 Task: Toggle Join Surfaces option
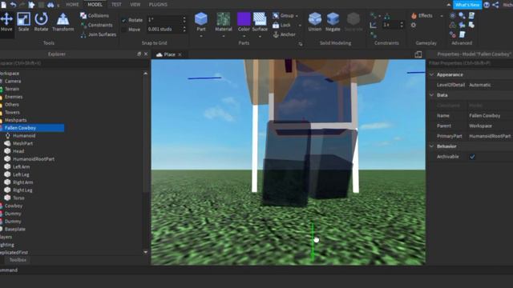point(98,34)
